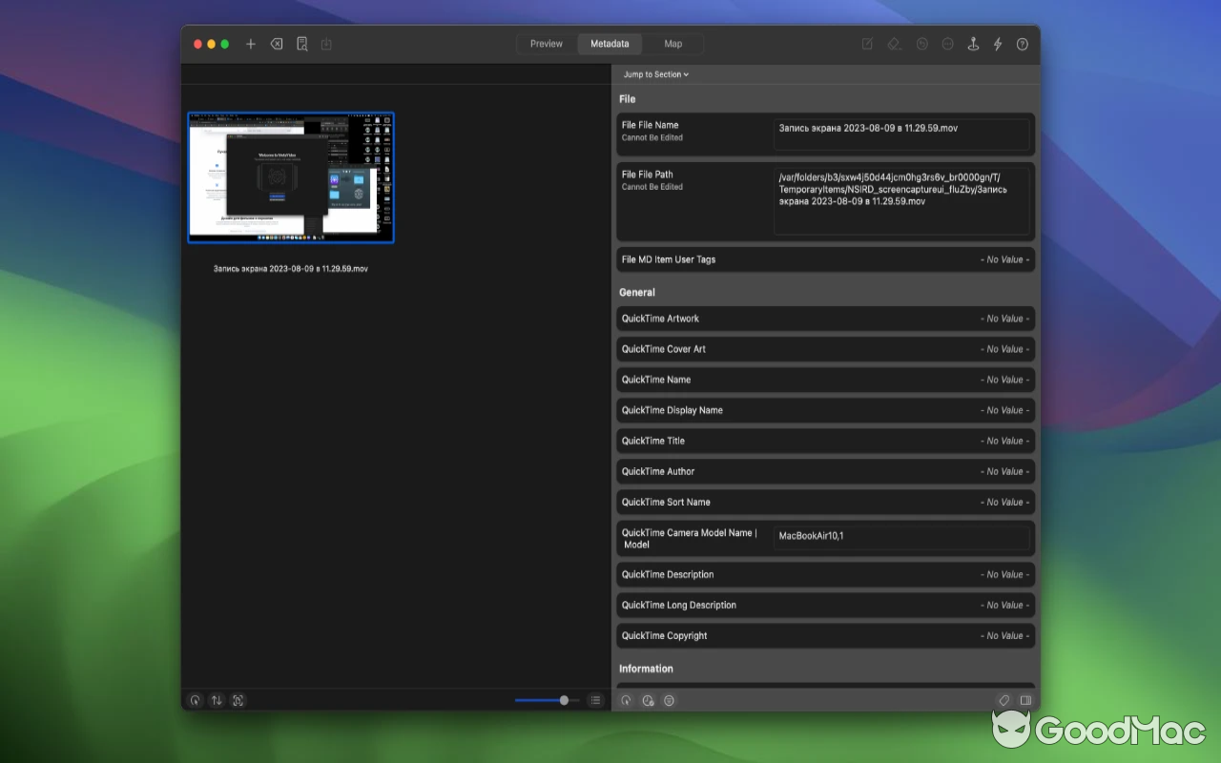This screenshot has width=1221, height=763.
Task: Click the undo history icon
Action: point(922,44)
